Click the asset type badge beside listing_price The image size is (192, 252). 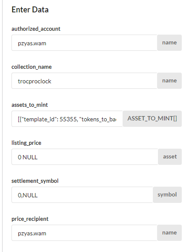[x=170, y=157]
